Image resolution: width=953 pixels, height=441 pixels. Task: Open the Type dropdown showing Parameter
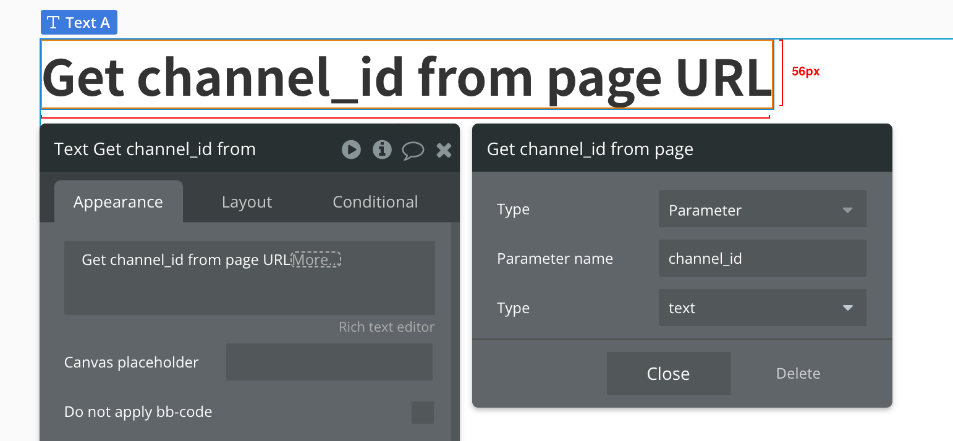(x=761, y=210)
